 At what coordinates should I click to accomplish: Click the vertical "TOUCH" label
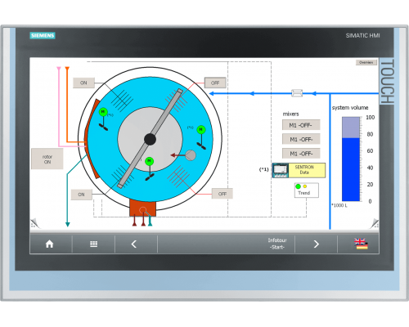[387, 81]
